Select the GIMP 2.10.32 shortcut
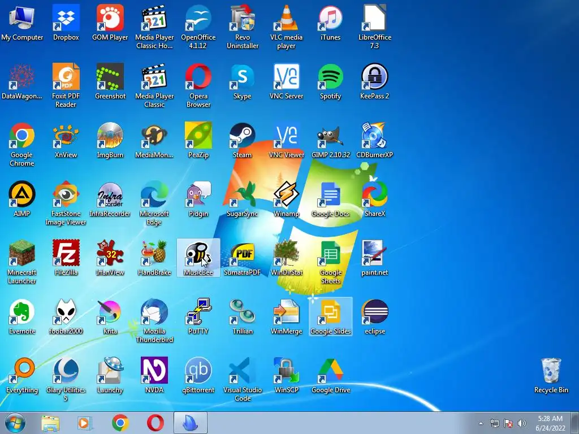This screenshot has height=434, width=579. click(x=330, y=140)
